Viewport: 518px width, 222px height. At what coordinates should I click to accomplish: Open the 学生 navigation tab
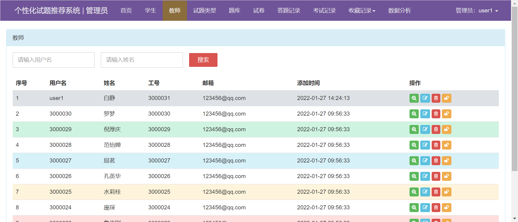(x=150, y=11)
